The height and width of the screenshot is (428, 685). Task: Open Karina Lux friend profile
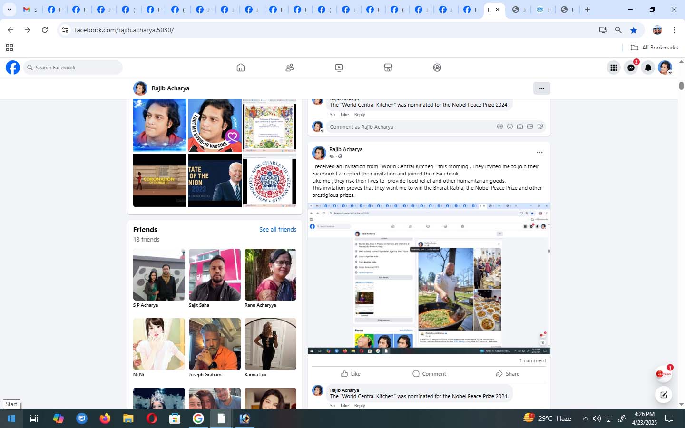[270, 344]
